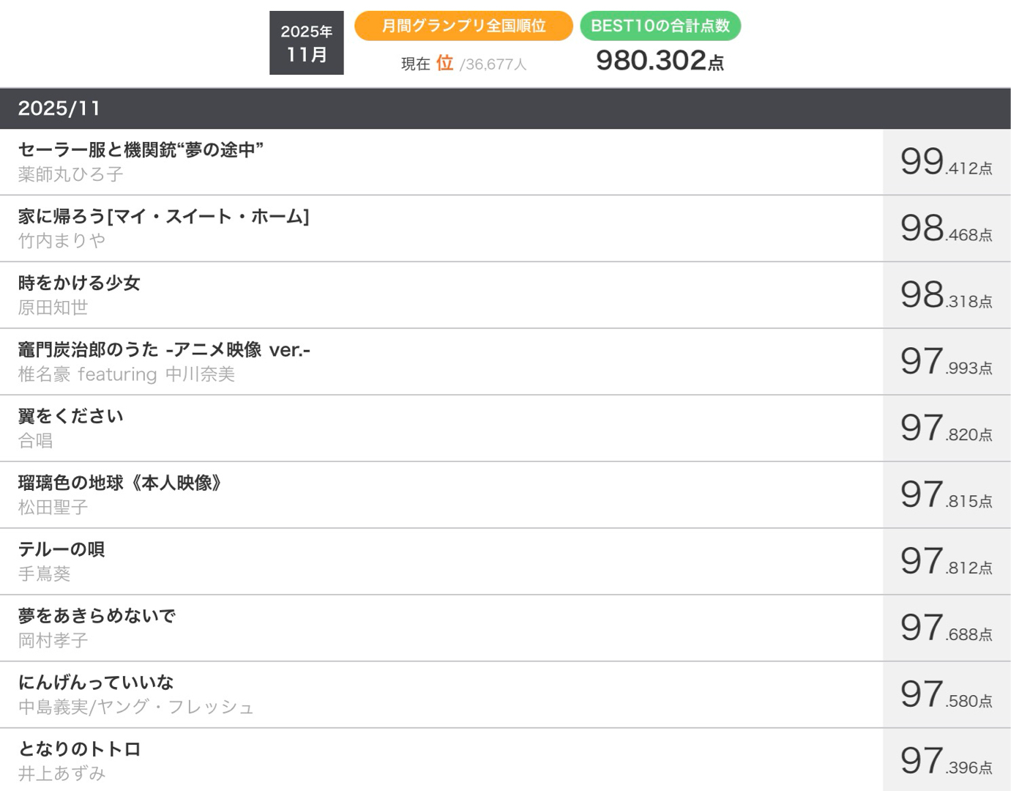
Task: Open the song にんげんっていいな
Action: (x=96, y=683)
